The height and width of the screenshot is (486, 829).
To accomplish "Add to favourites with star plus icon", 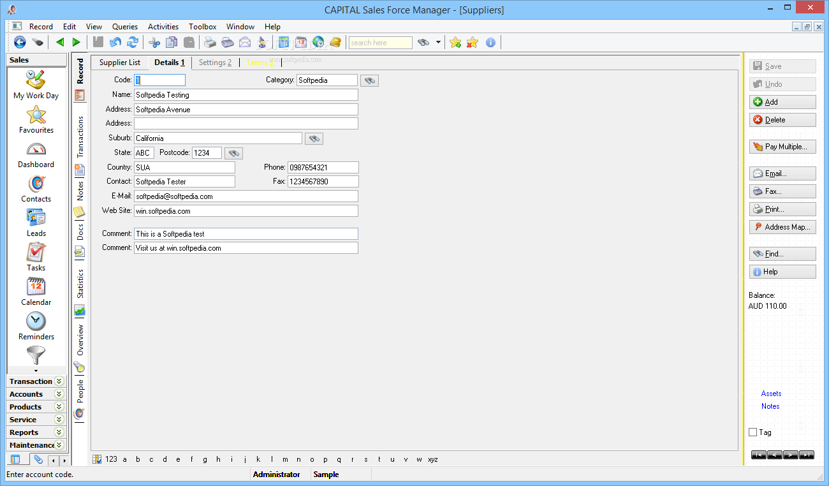I will pyautogui.click(x=455, y=42).
